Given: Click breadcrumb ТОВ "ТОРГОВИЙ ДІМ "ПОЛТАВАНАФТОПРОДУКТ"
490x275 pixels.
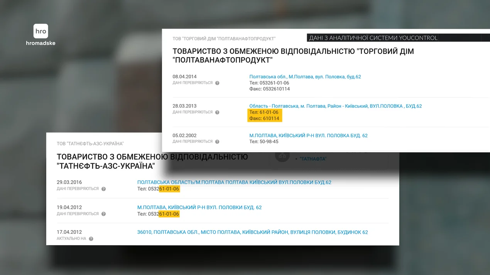Looking at the screenshot, I should 224,39.
